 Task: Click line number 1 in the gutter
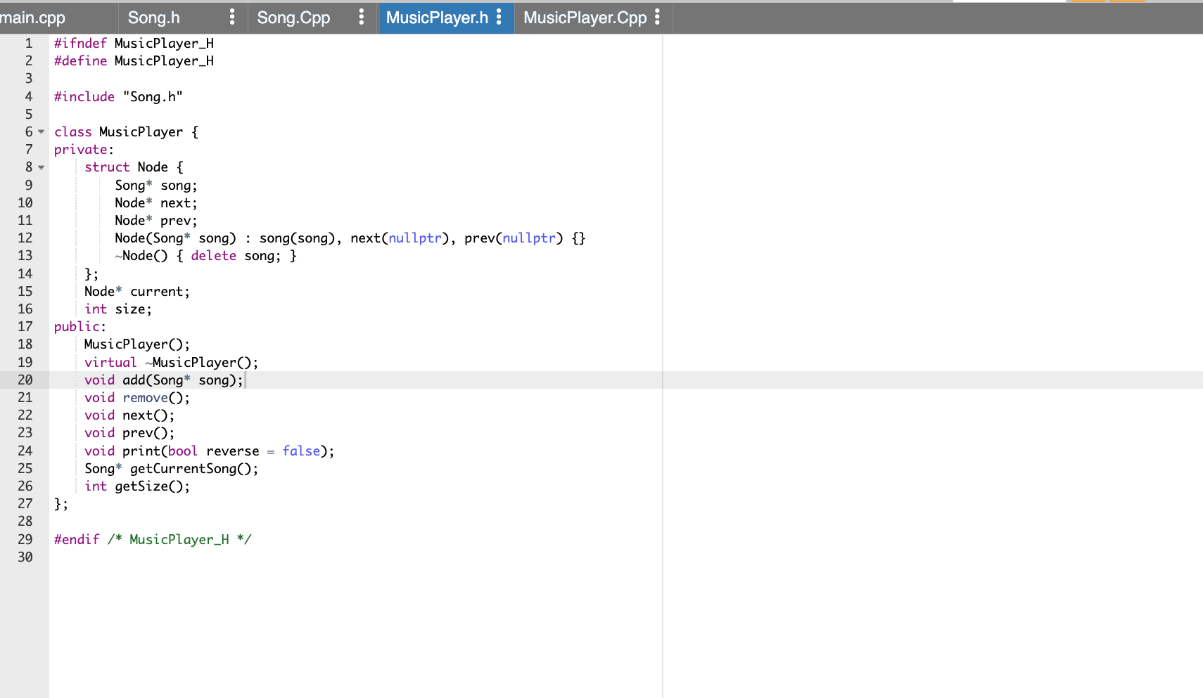tap(28, 43)
